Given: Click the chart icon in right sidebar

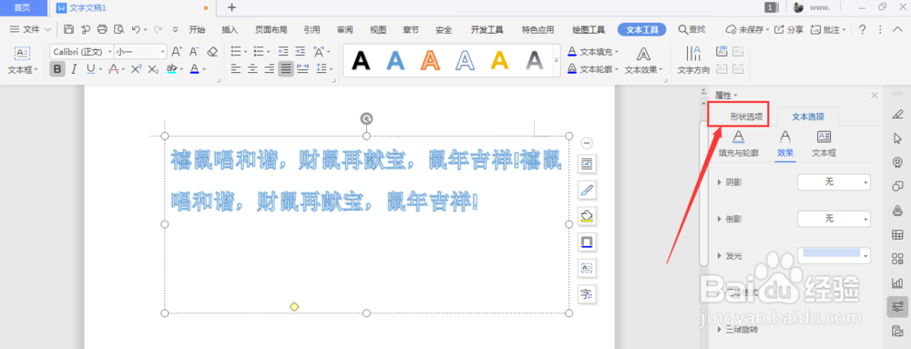Looking at the screenshot, I should pyautogui.click(x=897, y=282).
